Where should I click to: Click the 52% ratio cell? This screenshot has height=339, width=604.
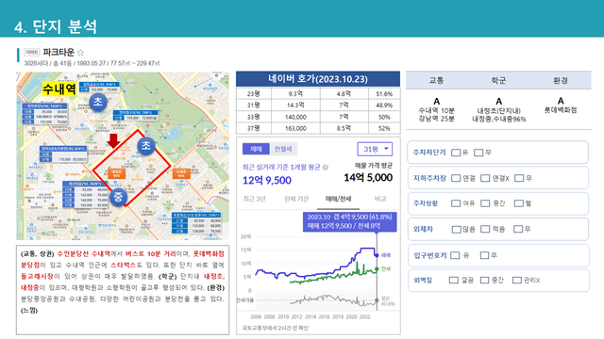tap(384, 128)
